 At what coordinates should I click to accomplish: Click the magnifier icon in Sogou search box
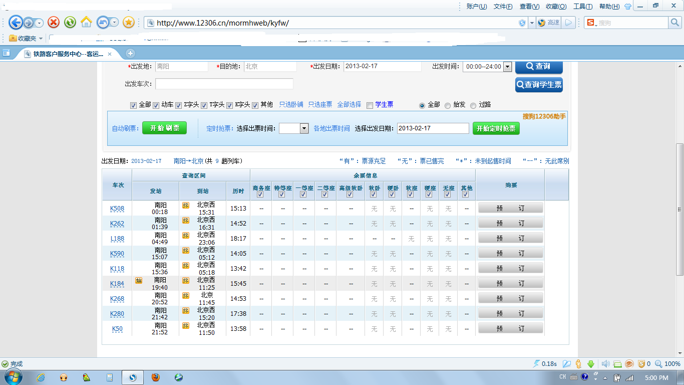(x=675, y=23)
